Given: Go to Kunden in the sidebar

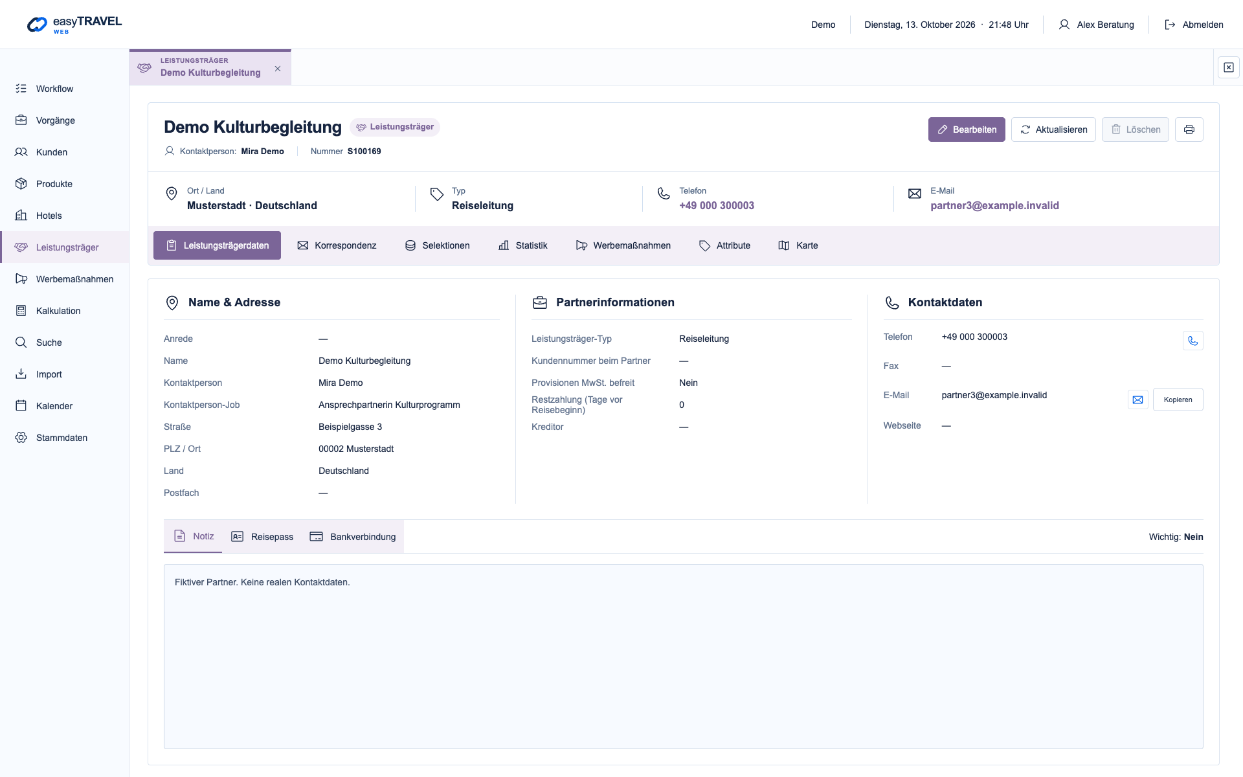Looking at the screenshot, I should (x=65, y=152).
